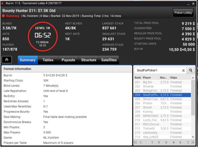
Task: Go to previous page of players
Action: (x=140, y=142)
